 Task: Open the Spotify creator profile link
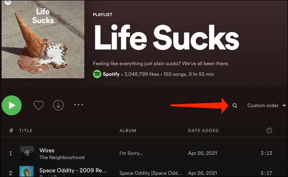coord(111,74)
